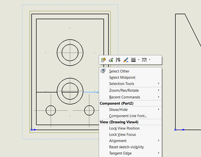Viewport: 201px width, 157px height.
Task: Click the Hide/Show Edges icon in context toolbar
Action: click(x=118, y=60)
